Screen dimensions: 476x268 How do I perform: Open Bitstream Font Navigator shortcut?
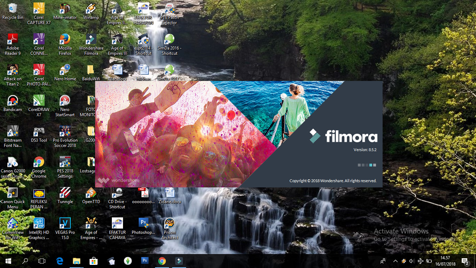13,137
